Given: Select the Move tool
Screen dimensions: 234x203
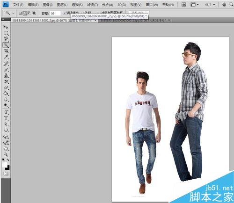Looking at the screenshot, I should coord(6,27).
